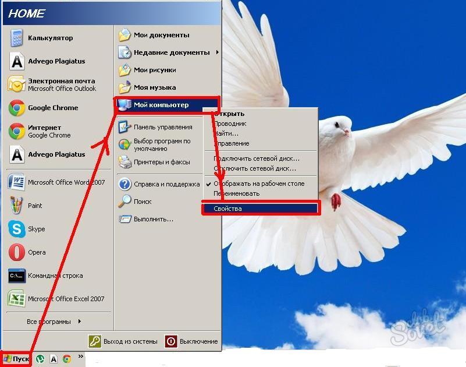Open the Calculator (Калькулятор) icon
The width and height of the screenshot is (466, 367).
(16, 38)
